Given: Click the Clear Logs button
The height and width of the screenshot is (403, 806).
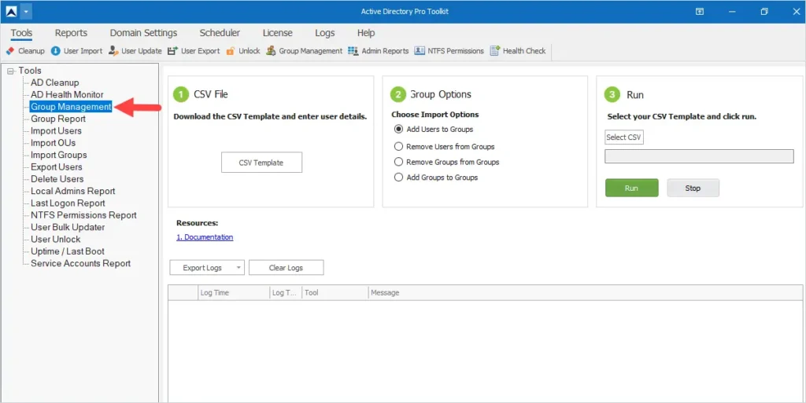Looking at the screenshot, I should (x=287, y=268).
